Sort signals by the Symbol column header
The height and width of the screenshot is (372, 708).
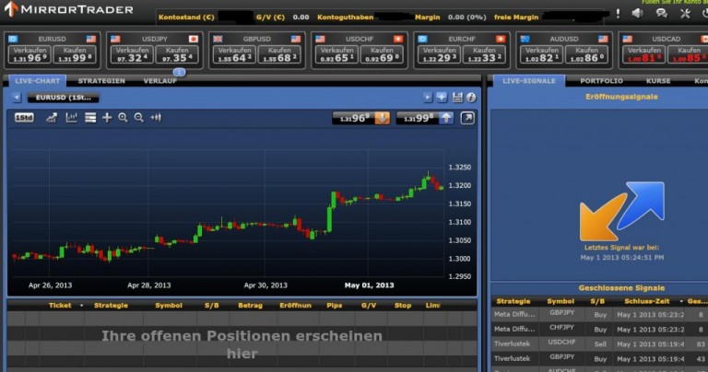[x=560, y=301]
